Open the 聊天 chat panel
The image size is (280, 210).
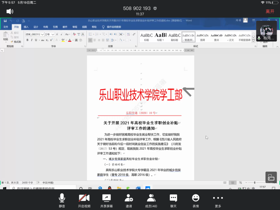[173, 200]
